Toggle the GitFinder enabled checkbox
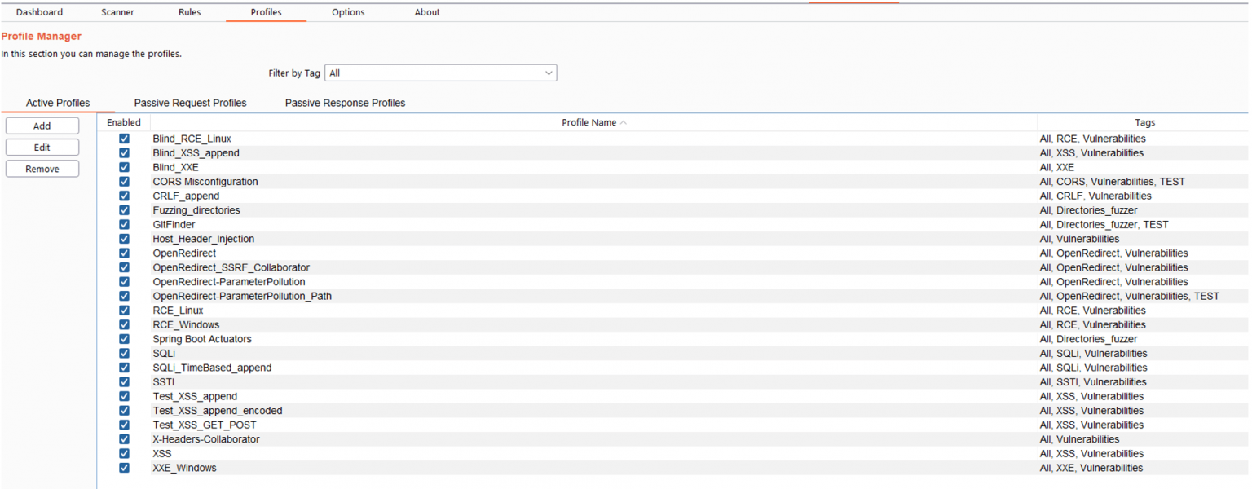Image resolution: width=1252 pixels, height=489 pixels. (124, 224)
